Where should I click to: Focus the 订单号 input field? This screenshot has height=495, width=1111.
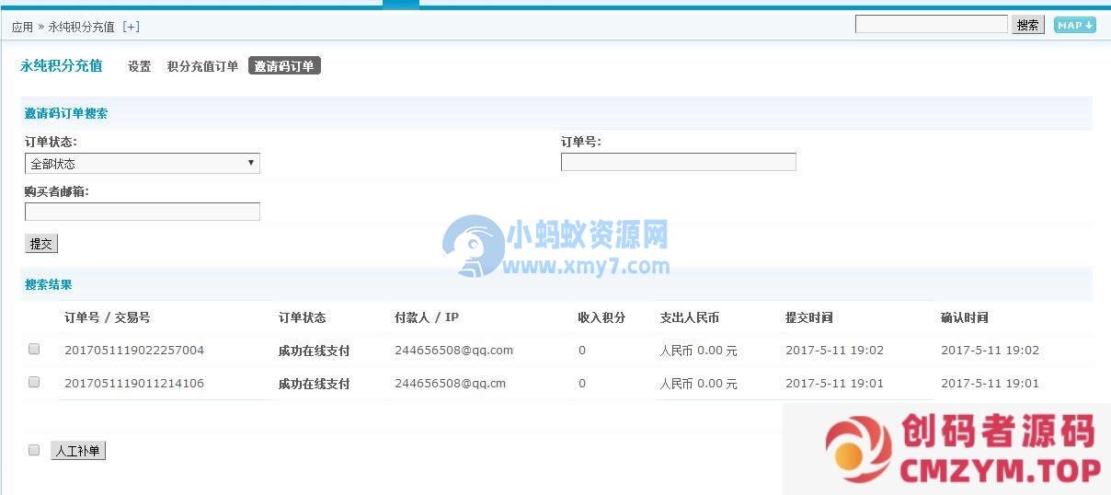click(x=678, y=162)
